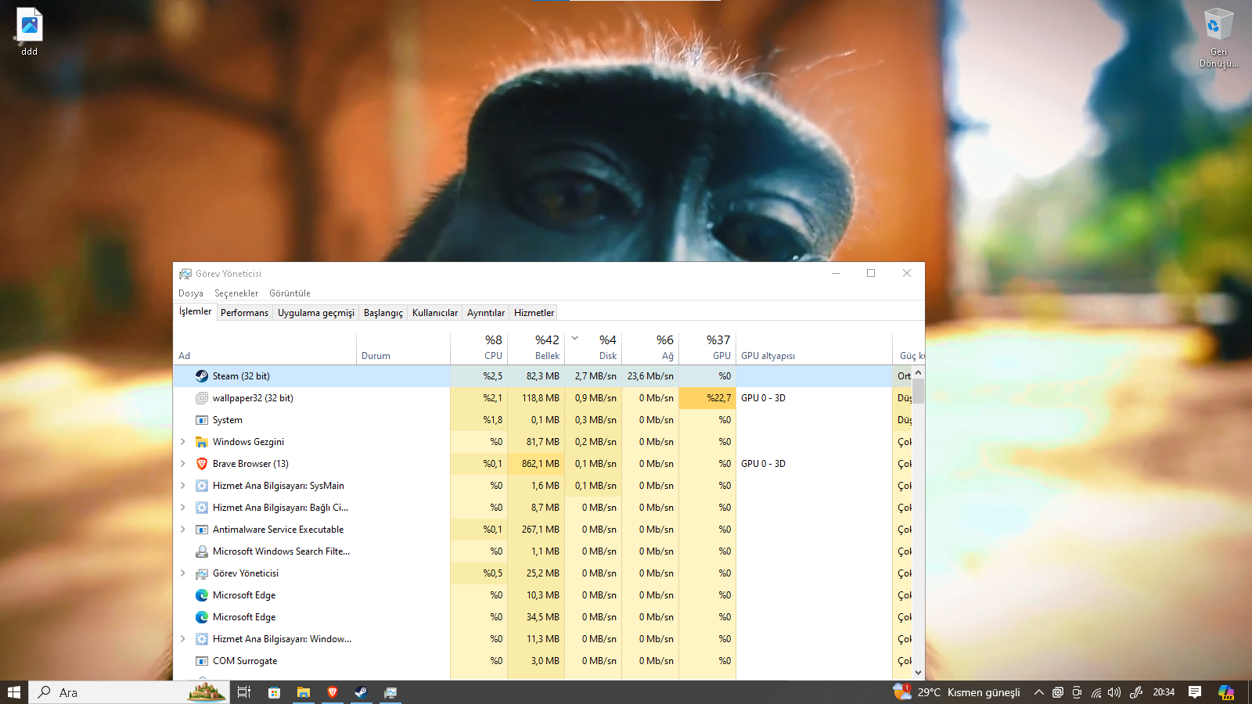
Task: Click the Görev Yöneticisi icon in the process list
Action: [201, 573]
